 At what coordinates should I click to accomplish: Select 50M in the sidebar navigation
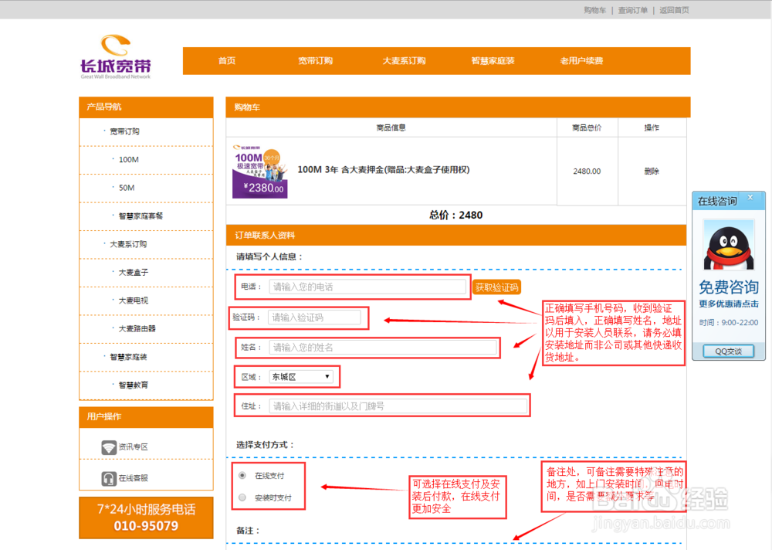pyautogui.click(x=127, y=188)
